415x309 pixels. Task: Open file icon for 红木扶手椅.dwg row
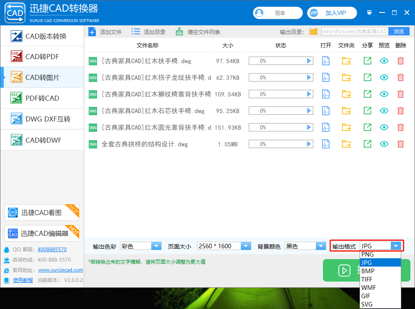[x=325, y=61]
